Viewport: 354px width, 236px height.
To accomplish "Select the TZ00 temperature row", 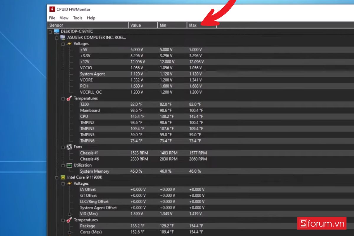I will (x=217, y=104).
